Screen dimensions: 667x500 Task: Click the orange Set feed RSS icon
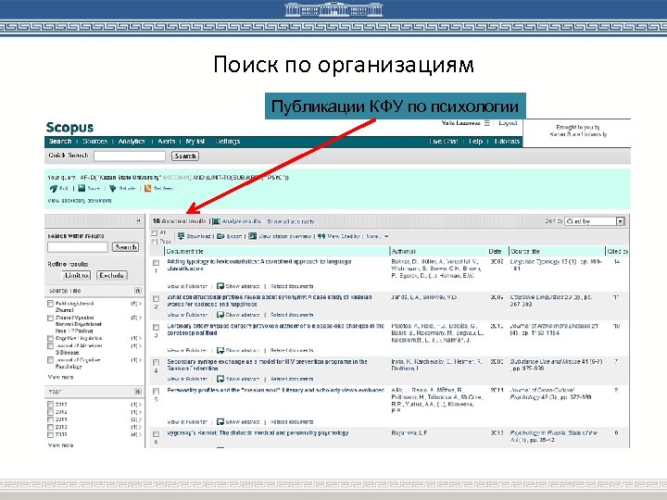(147, 188)
